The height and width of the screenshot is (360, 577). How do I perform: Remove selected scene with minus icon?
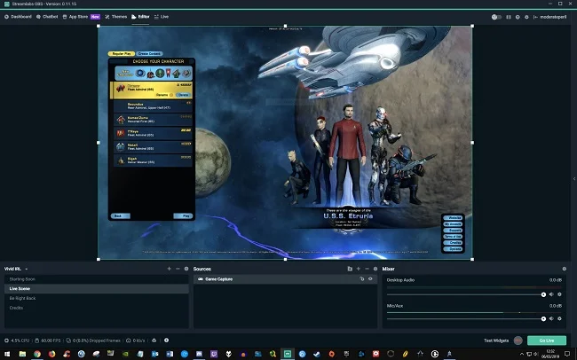coord(178,269)
